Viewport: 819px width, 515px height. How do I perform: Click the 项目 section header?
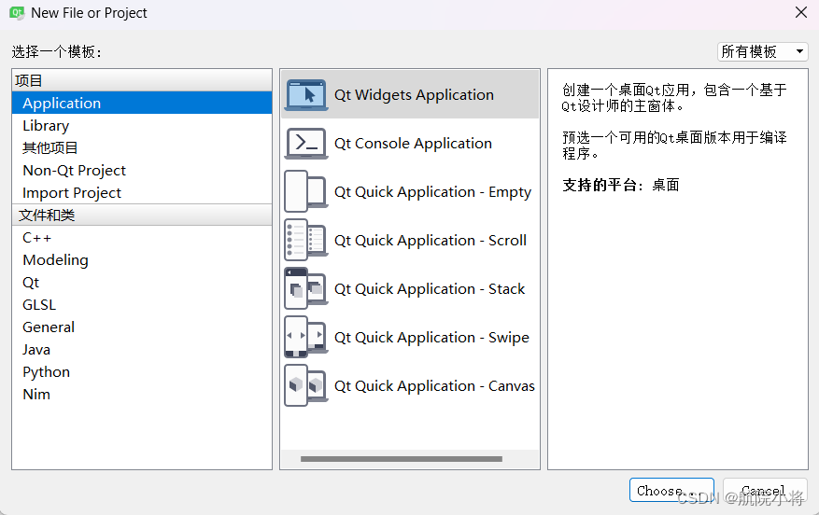coord(142,80)
